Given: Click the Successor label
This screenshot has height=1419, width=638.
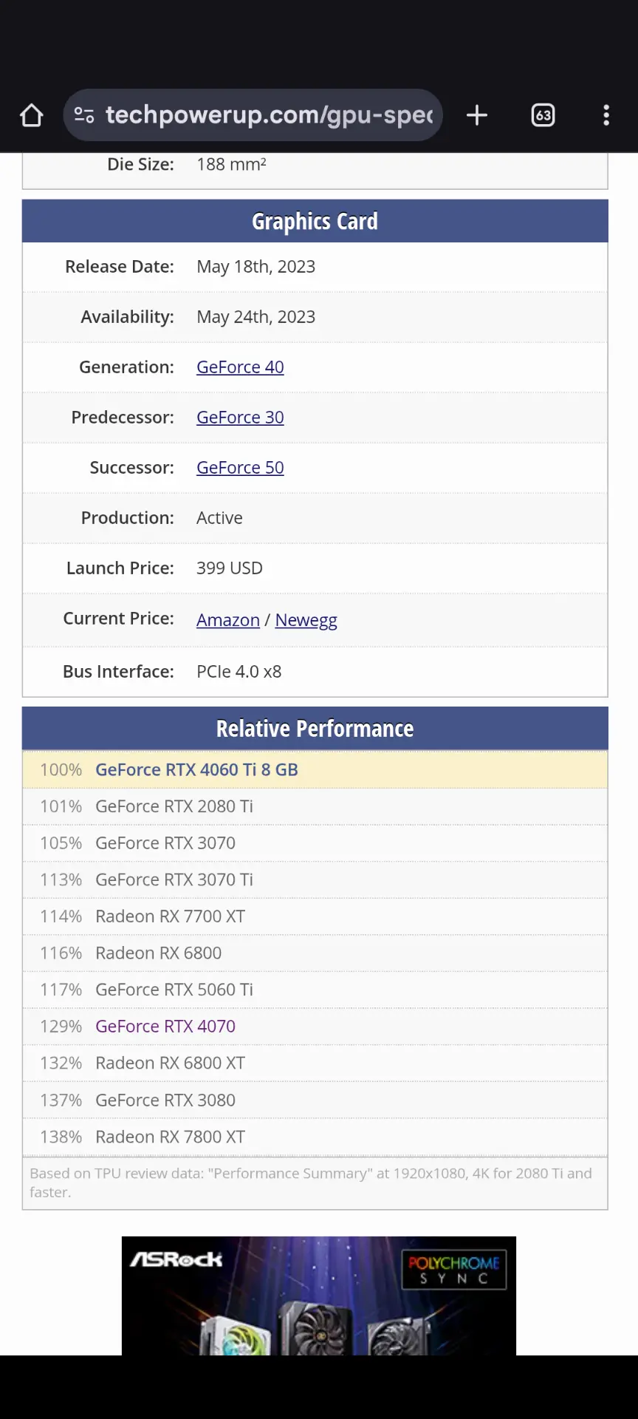Looking at the screenshot, I should 132,468.
